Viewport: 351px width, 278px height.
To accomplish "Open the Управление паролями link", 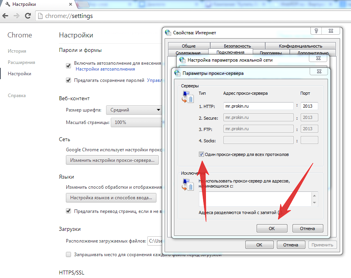I will (154, 80).
